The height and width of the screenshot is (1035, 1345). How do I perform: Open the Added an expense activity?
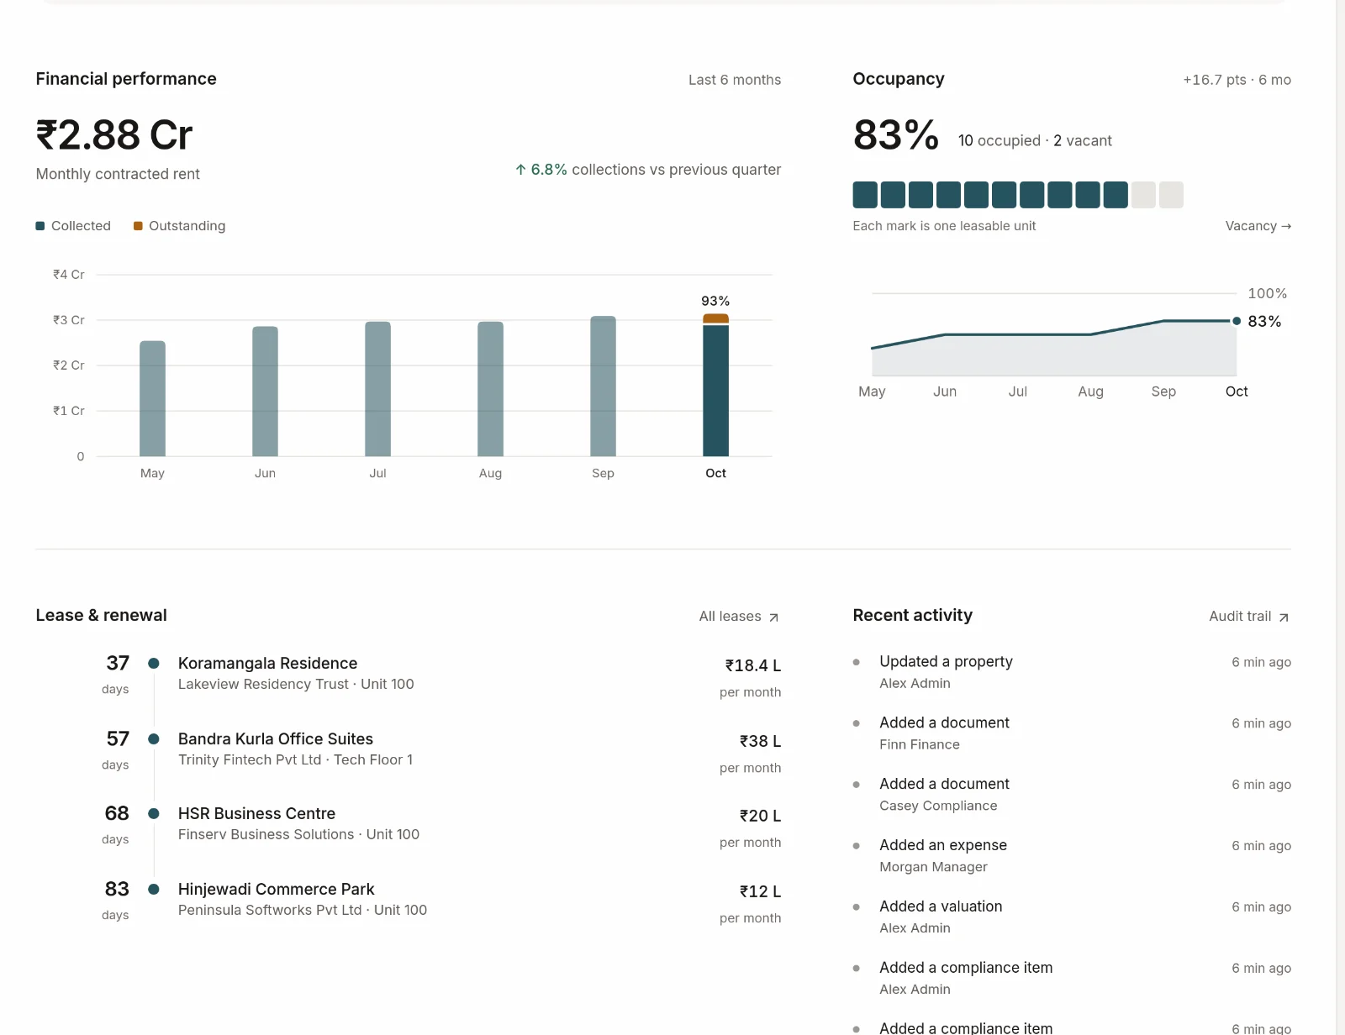click(1072, 856)
